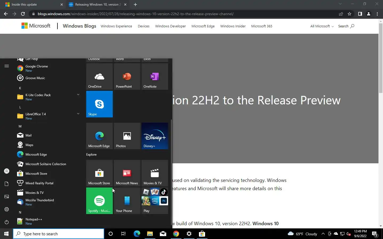
Task: Open Groove Music from the app list
Action: pos(49,78)
